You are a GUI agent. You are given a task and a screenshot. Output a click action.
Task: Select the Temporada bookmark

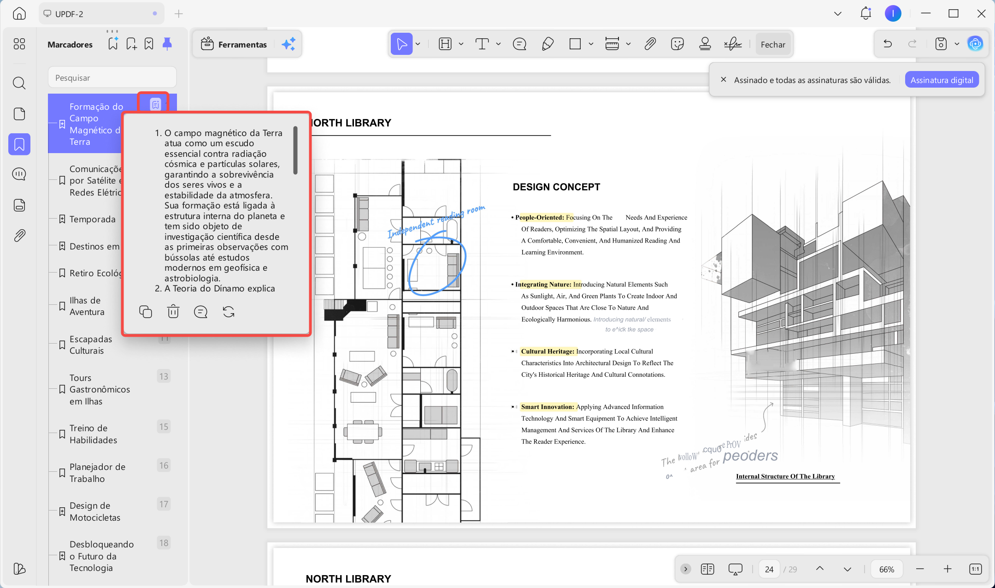(x=92, y=219)
